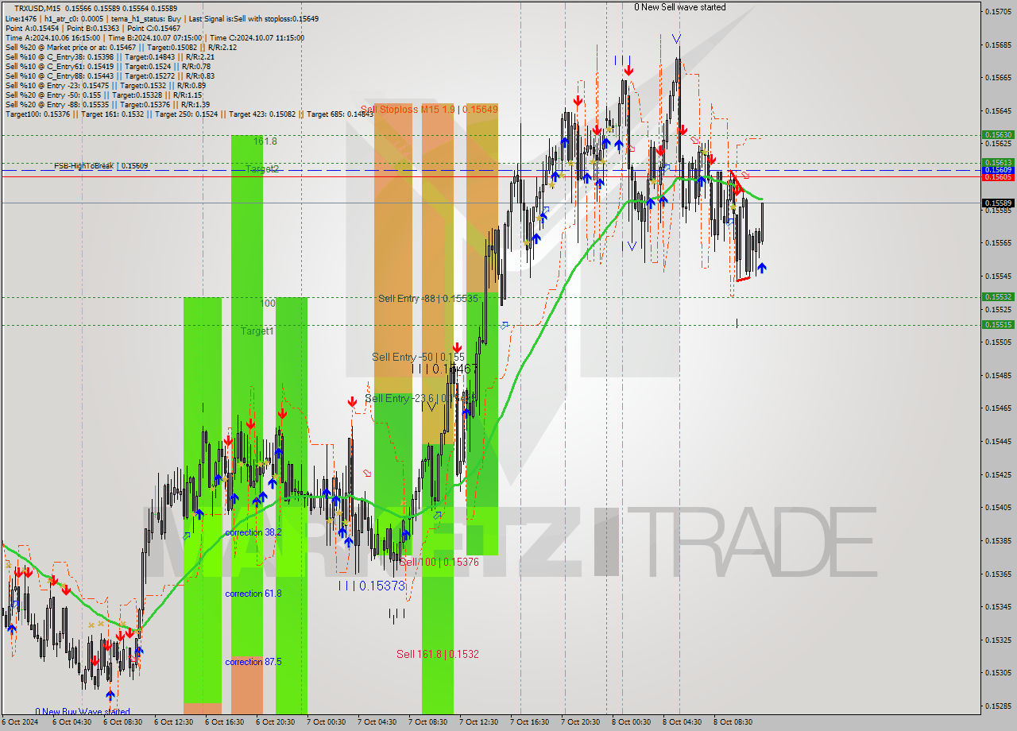Click the 'Target1' label
Viewport: 1017px width, 731px height.
pyautogui.click(x=257, y=331)
